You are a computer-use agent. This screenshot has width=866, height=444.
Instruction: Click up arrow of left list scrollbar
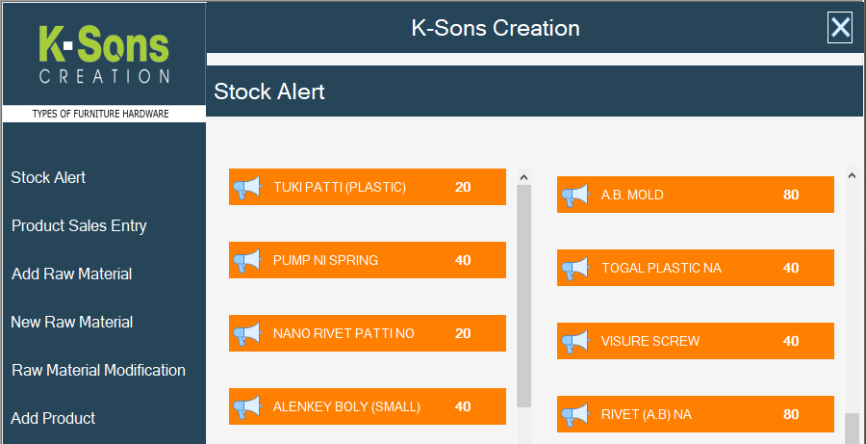pos(524,177)
